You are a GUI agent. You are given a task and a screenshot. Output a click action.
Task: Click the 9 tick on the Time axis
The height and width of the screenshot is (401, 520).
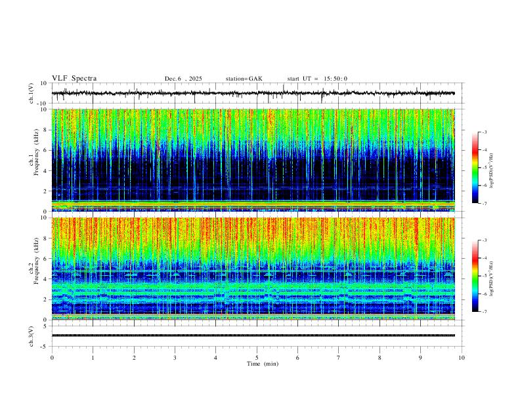point(420,358)
